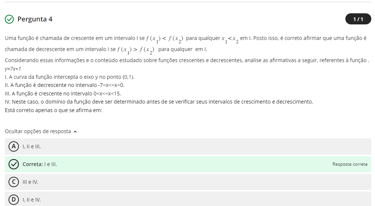This screenshot has height=206, width=375.
Task: Collapse answers via the Ocultar opções de resposta text
Action: point(38,131)
